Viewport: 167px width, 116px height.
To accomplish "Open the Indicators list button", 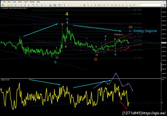I will [50, 5].
